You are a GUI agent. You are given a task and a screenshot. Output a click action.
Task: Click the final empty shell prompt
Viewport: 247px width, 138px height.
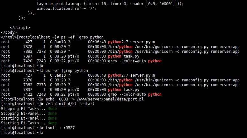(22, 133)
